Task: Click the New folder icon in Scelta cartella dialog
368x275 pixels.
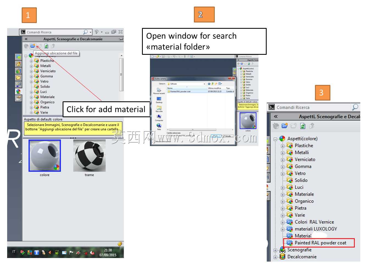Action: coord(216,84)
